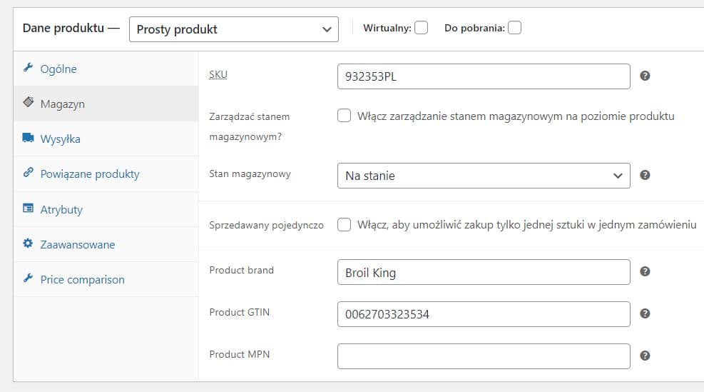Click the help icon next to SKU field
This screenshot has width=704, height=392.
tap(645, 76)
